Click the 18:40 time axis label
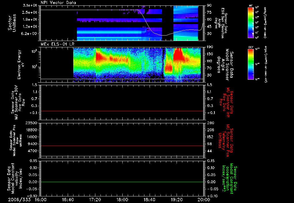This screenshot has width=294, height=203. 149,200
